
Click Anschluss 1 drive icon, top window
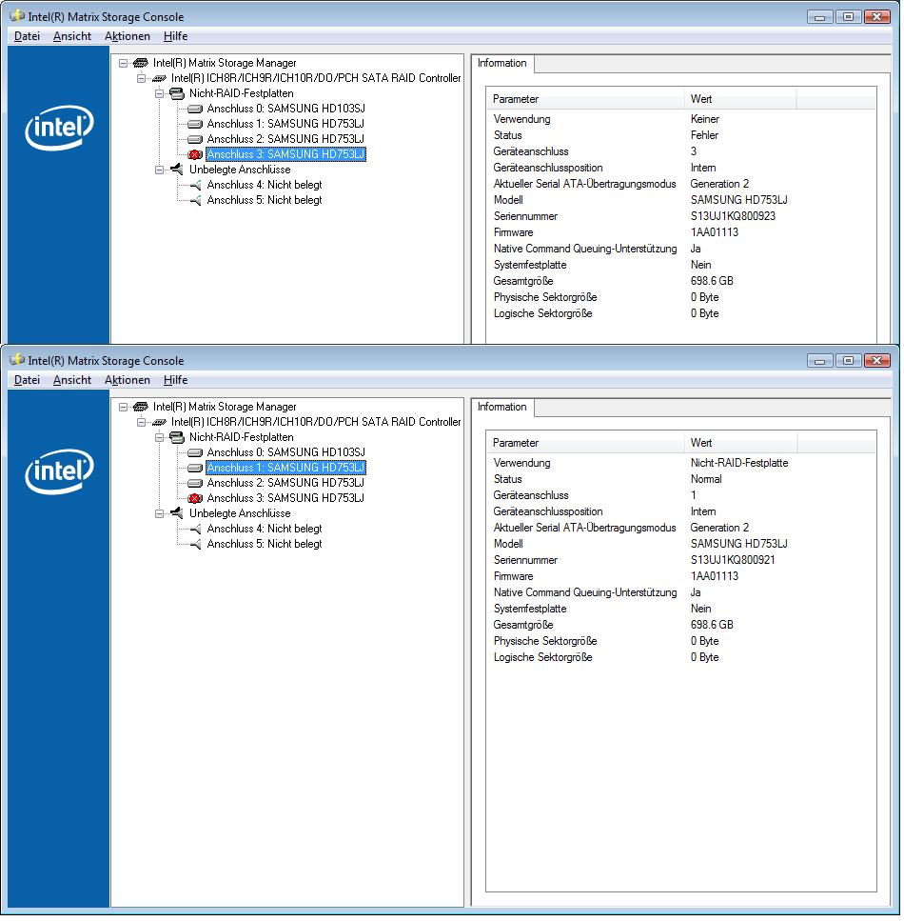(195, 124)
